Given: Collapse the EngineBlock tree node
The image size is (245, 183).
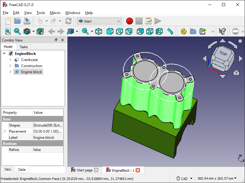Looking at the screenshot, I should pyautogui.click(x=4, y=53).
